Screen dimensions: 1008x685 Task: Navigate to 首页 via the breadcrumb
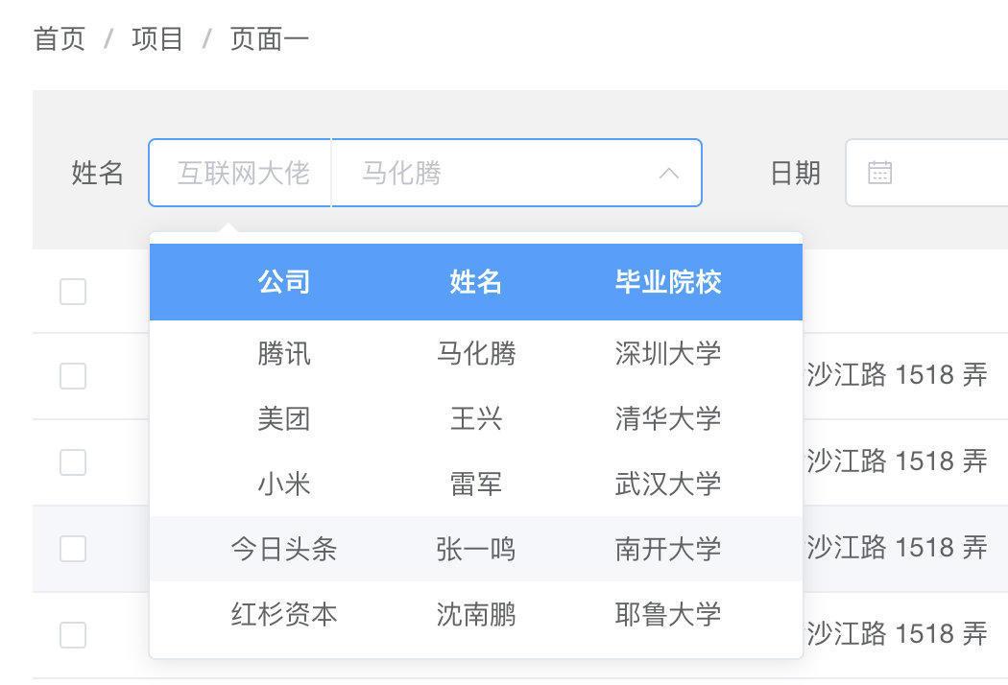click(x=60, y=37)
